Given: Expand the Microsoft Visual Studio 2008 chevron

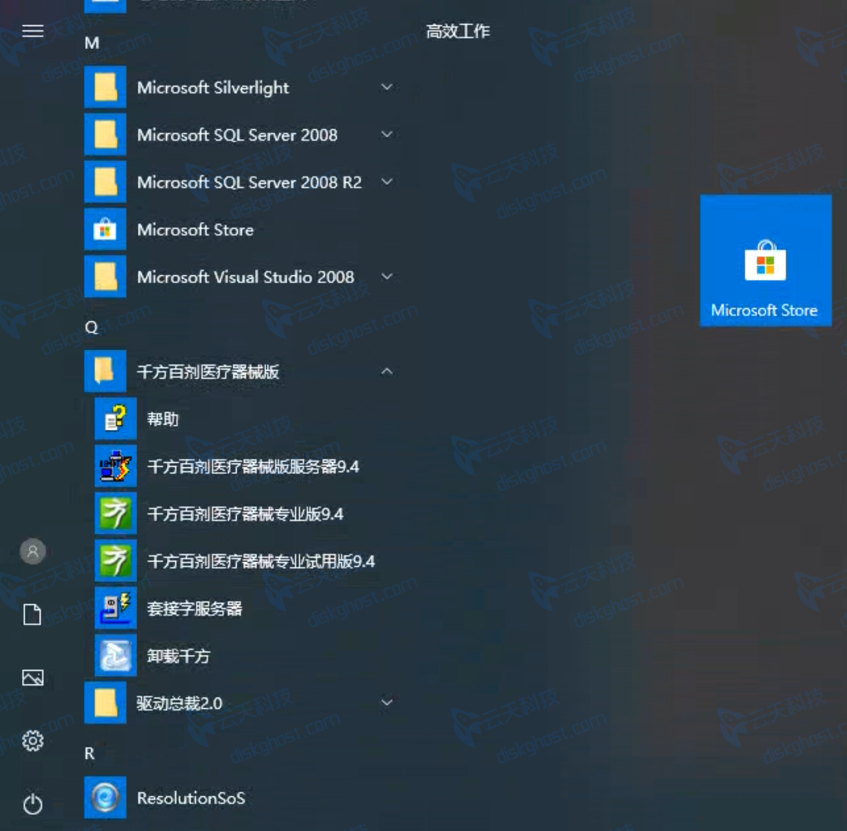Looking at the screenshot, I should (387, 276).
